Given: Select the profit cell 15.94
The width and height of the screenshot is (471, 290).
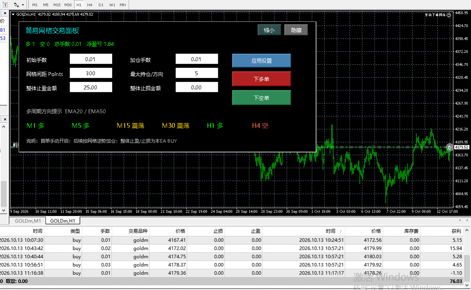Looking at the screenshot, I should tap(455, 248).
